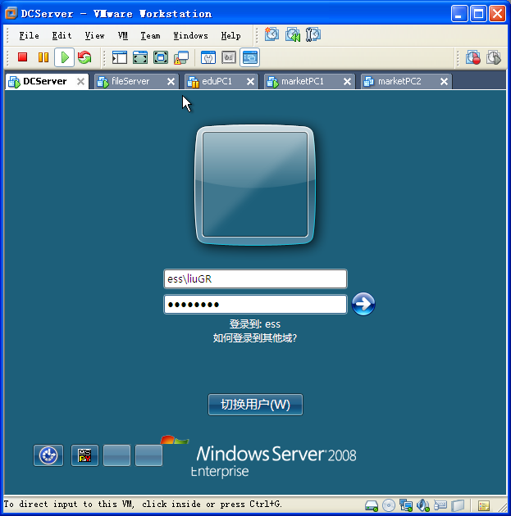Click the password input field
Viewport: 511px width, 516px height.
(255, 305)
